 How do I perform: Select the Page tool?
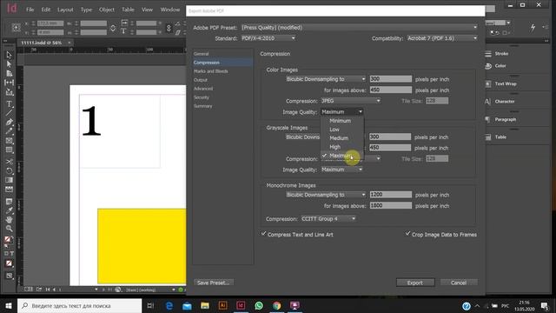point(9,73)
